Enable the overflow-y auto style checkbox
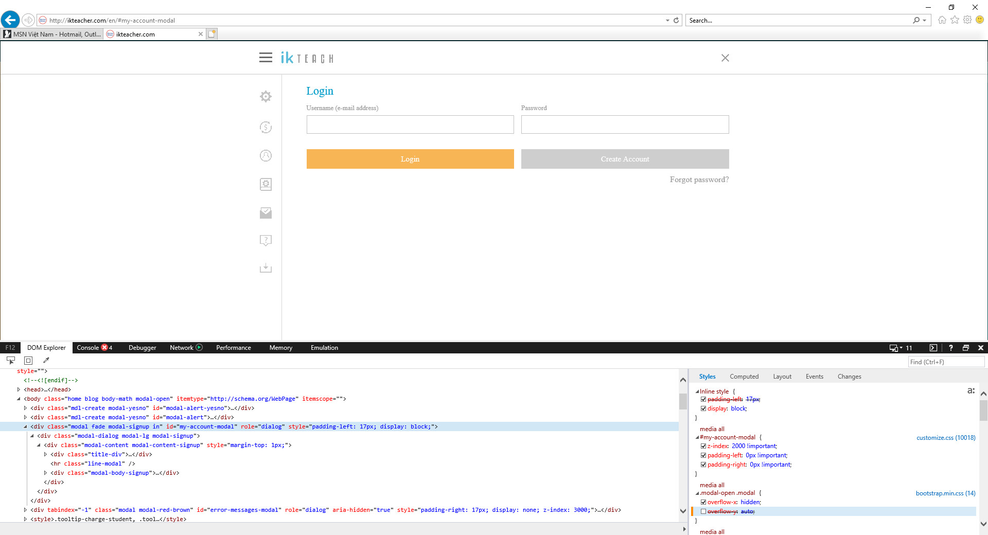Image resolution: width=988 pixels, height=535 pixels. tap(703, 511)
